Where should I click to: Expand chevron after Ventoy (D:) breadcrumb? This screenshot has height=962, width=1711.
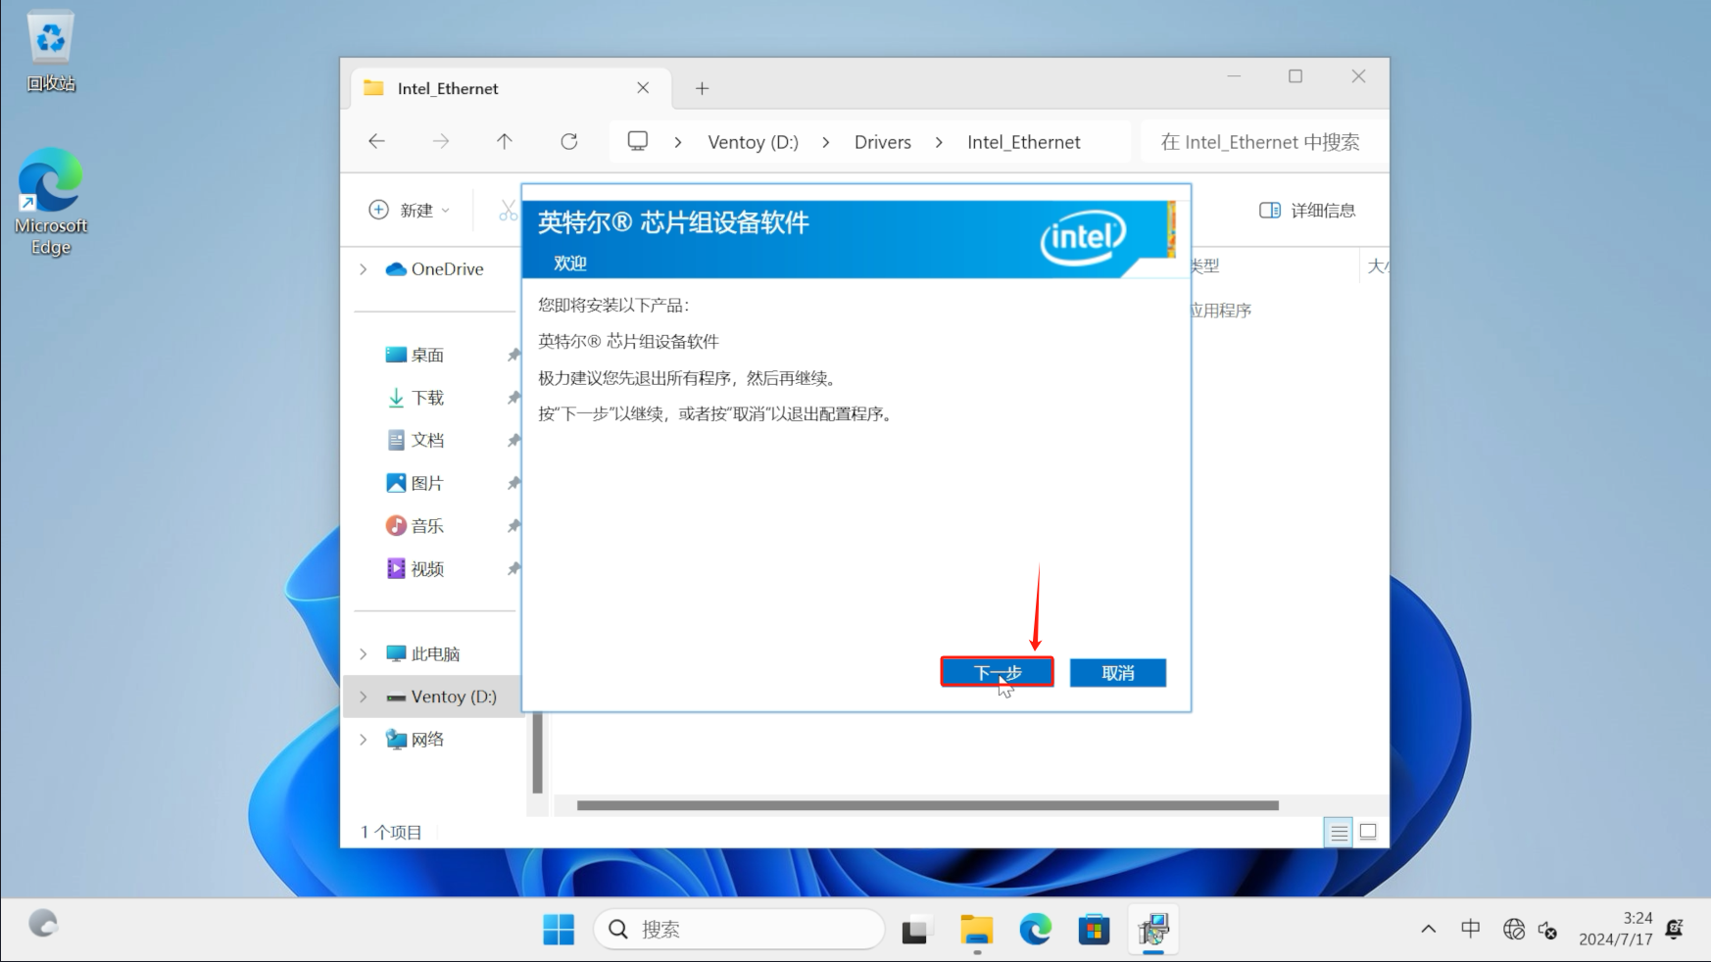826,142
